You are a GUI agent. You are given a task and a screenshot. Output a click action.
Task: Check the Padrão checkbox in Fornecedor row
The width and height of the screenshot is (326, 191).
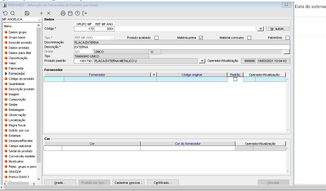[235, 79]
